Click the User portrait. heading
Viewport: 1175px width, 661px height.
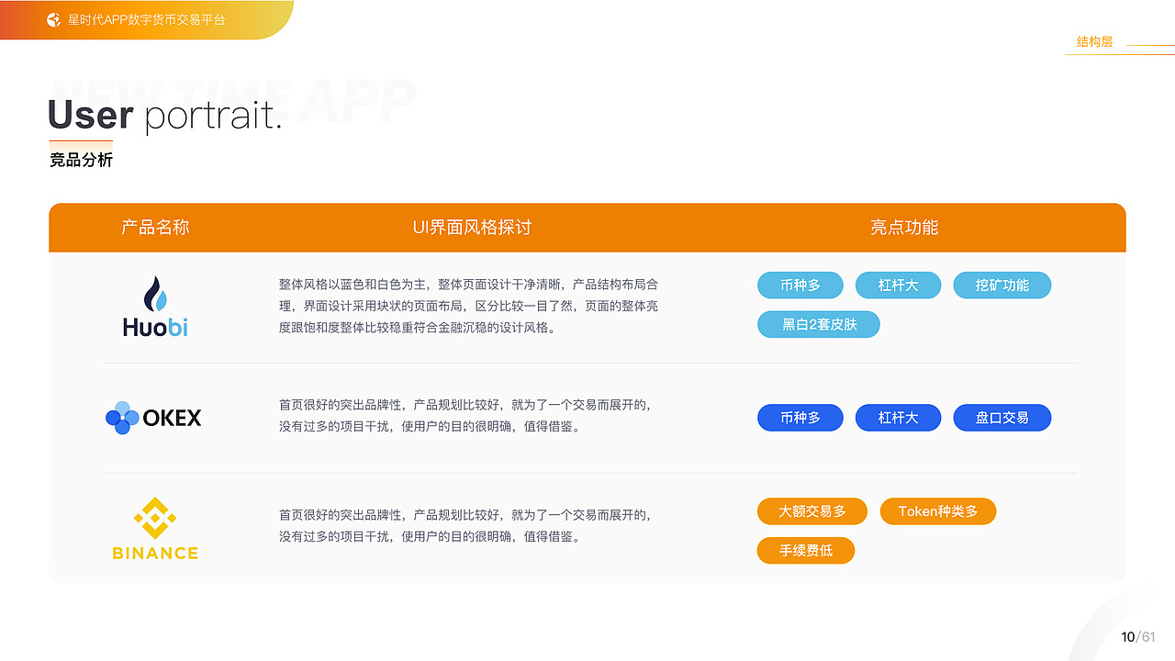[164, 117]
